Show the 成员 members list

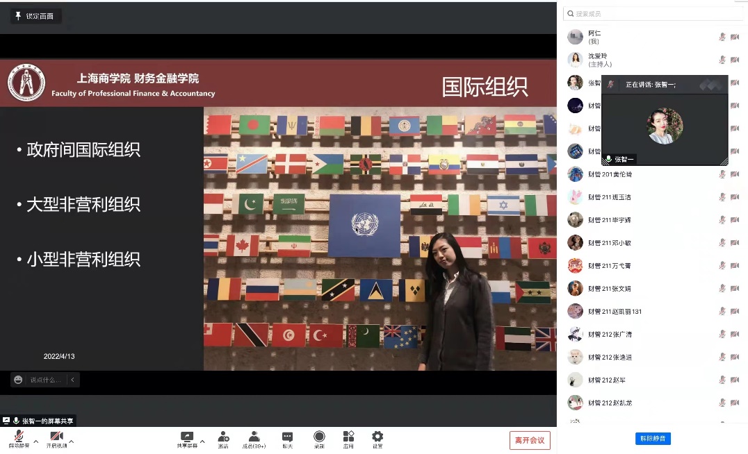(254, 436)
